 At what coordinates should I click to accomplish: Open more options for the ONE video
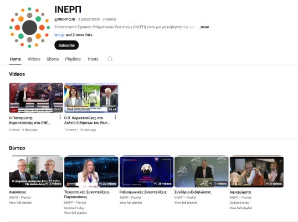(60, 118)
